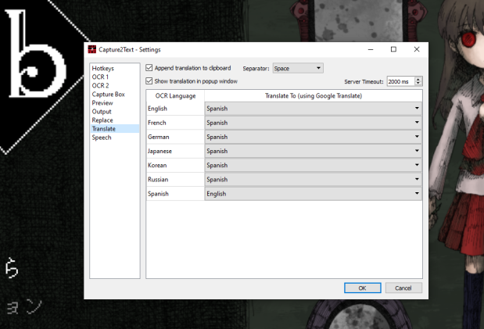Click the Capture2Text app icon in title bar
Screen dimensions: 484x329
tap(91, 49)
